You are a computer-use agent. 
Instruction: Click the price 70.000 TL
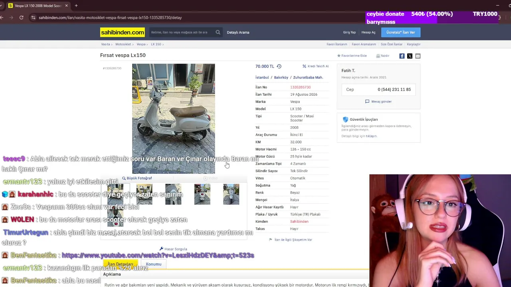[x=265, y=67]
